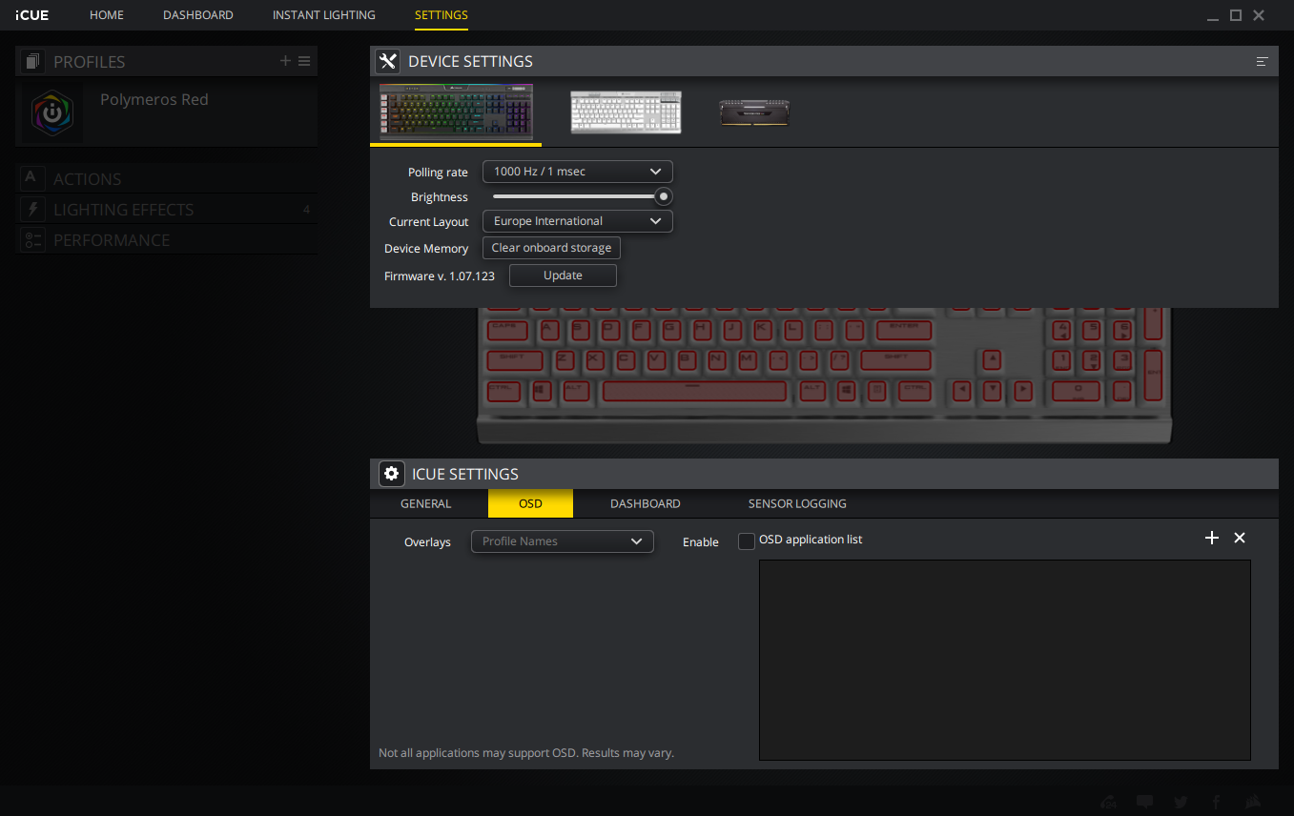
Task: Select the RAM memory module device thumbnail
Action: (x=754, y=112)
